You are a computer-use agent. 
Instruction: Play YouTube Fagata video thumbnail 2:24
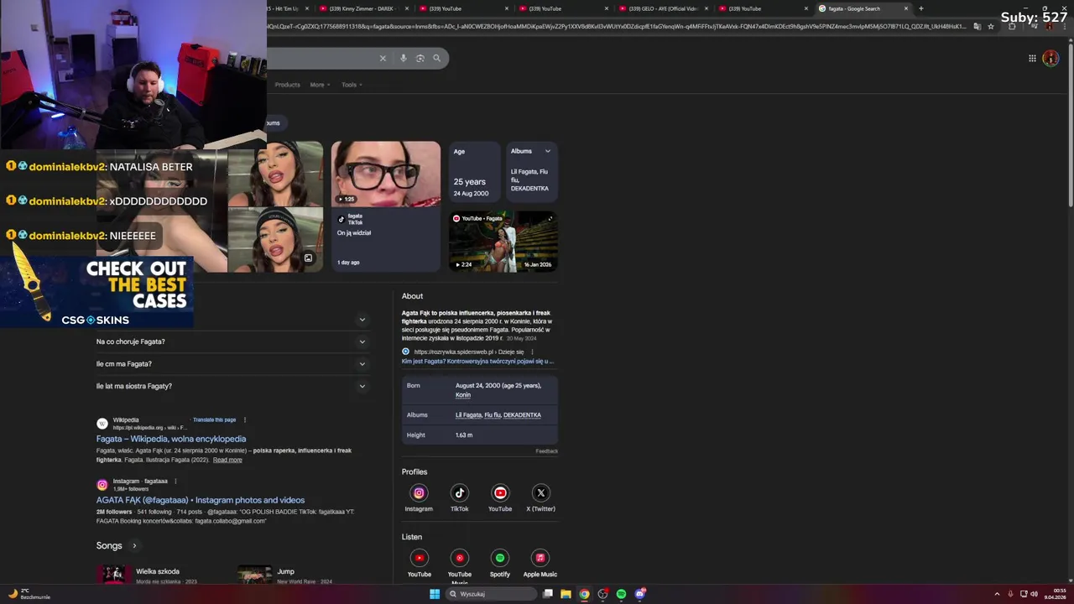[503, 241]
